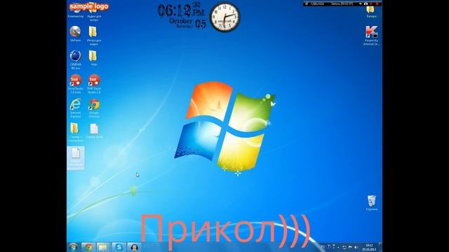Click the resolution readout on recorder bar
The width and height of the screenshot is (449, 252).
[x=317, y=3]
